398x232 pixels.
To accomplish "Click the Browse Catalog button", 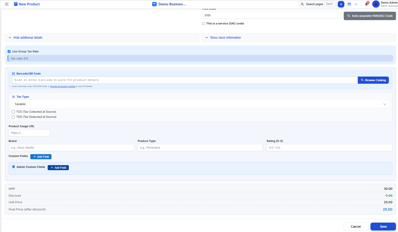I will point(373,80).
